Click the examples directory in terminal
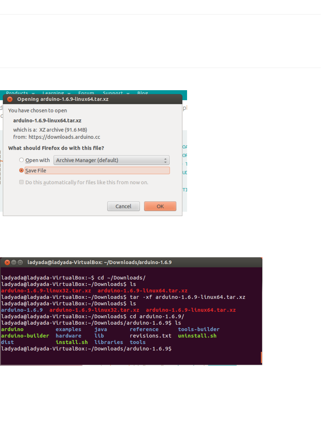The image size is (321, 437). 69,329
